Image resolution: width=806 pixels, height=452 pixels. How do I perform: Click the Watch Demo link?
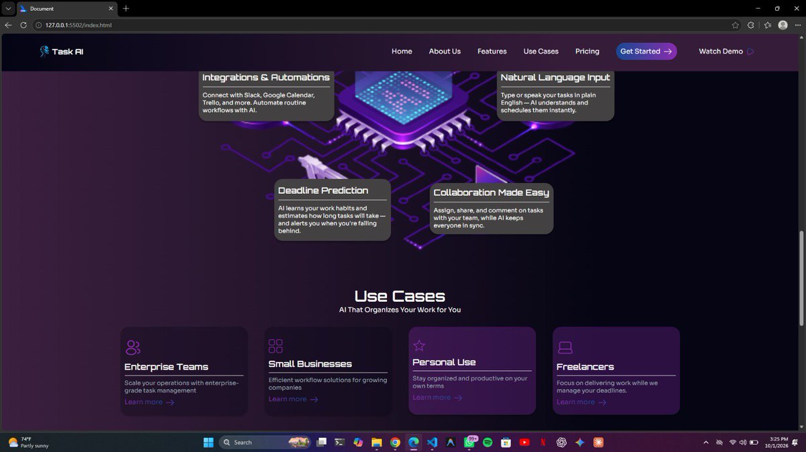click(721, 51)
